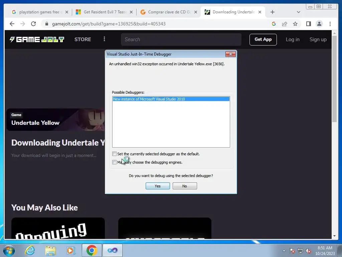Click page scrollbar up arrow
Screen dimensions: 342x257
coord(334,33)
